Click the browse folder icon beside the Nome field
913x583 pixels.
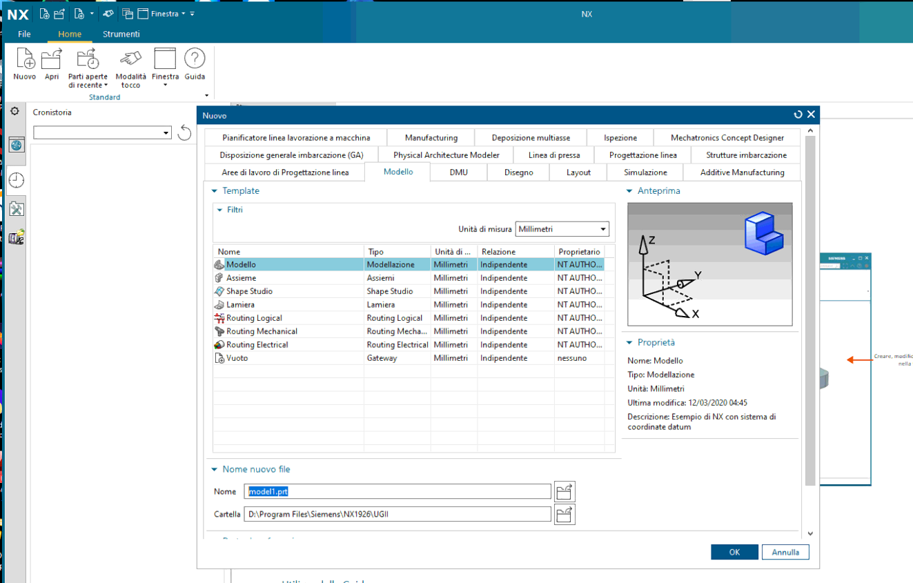point(565,491)
